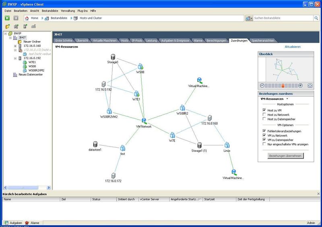Screen dimensions: 322x227
Task: Click the inventory tree horizontal scrollbar thumb
Action: (x=23, y=188)
